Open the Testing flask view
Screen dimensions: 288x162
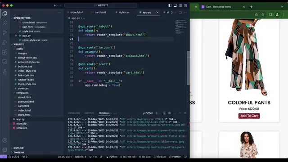point(5,71)
